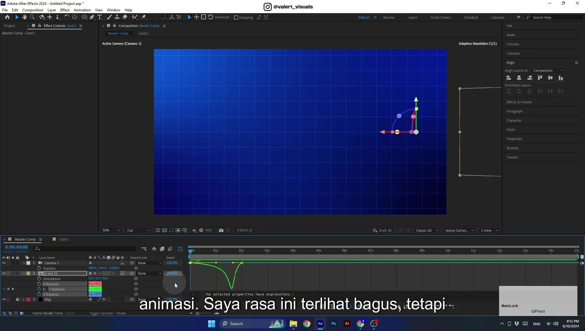Unlock the Bg layer
The width and height of the screenshot is (585, 331).
(x=17, y=299)
